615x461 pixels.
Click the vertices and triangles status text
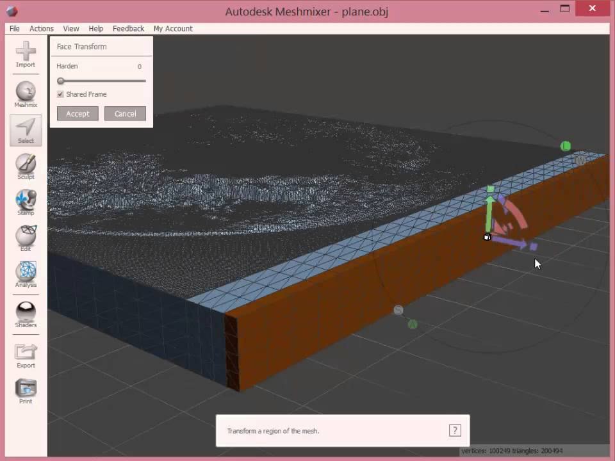(512, 451)
